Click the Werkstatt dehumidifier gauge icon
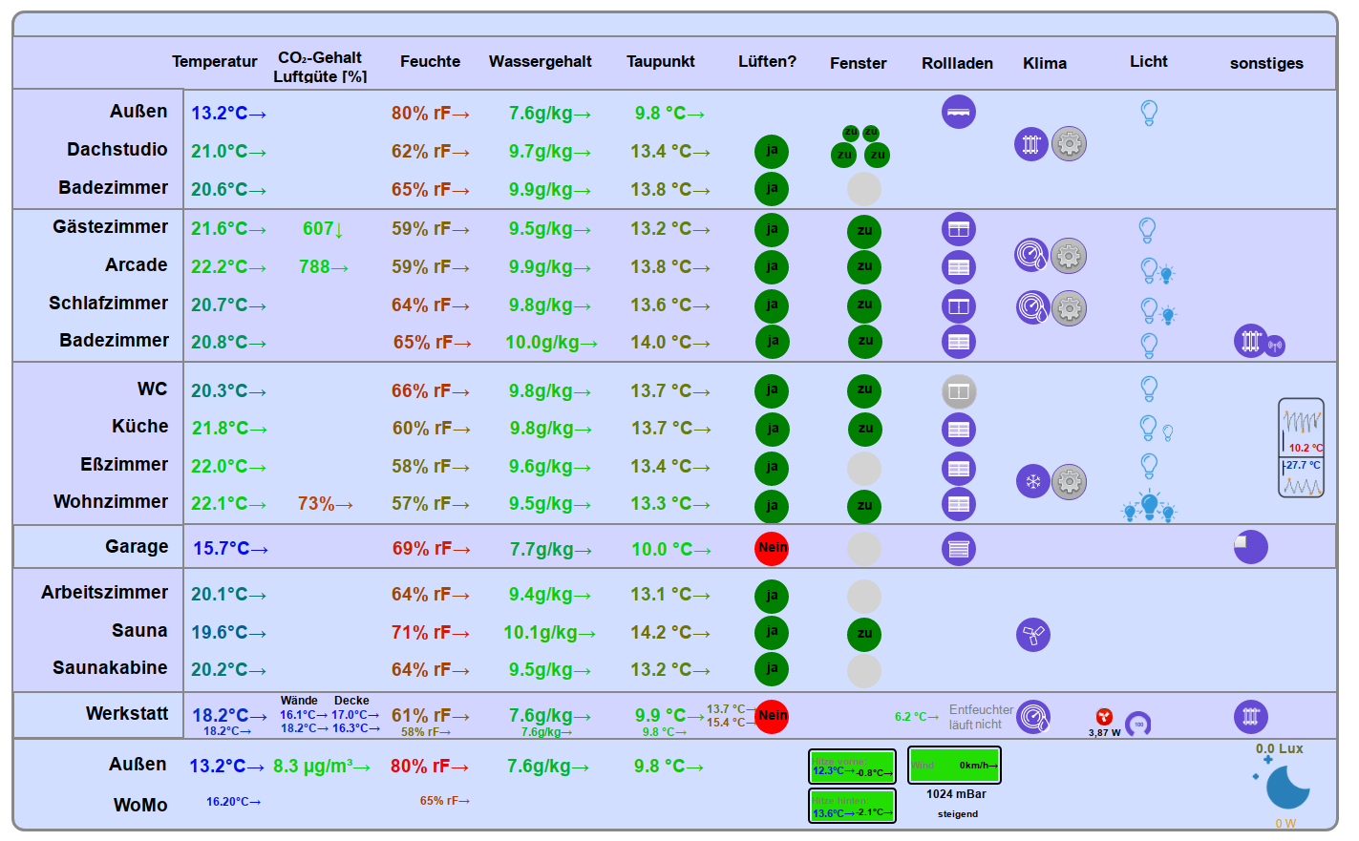Screen dimensions: 1359x841 [1033, 716]
